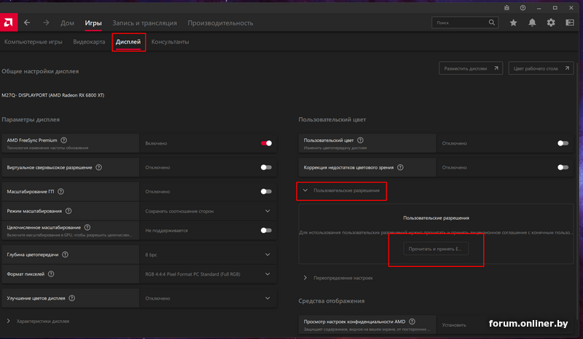Open Режим масштабирования dropdown
Image resolution: width=583 pixels, height=339 pixels.
pyautogui.click(x=267, y=211)
